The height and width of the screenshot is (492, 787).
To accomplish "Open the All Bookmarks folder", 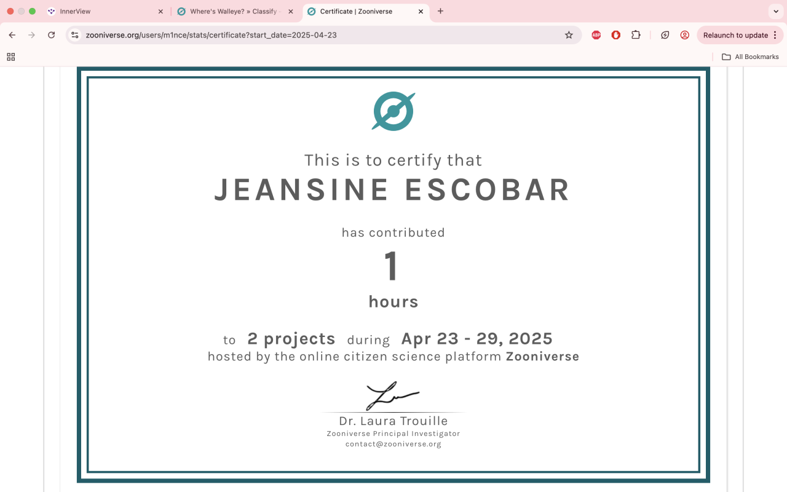I will (x=750, y=57).
